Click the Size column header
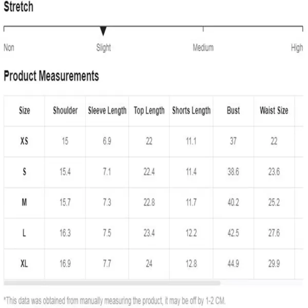This screenshot has height=308, width=308. coord(24,110)
